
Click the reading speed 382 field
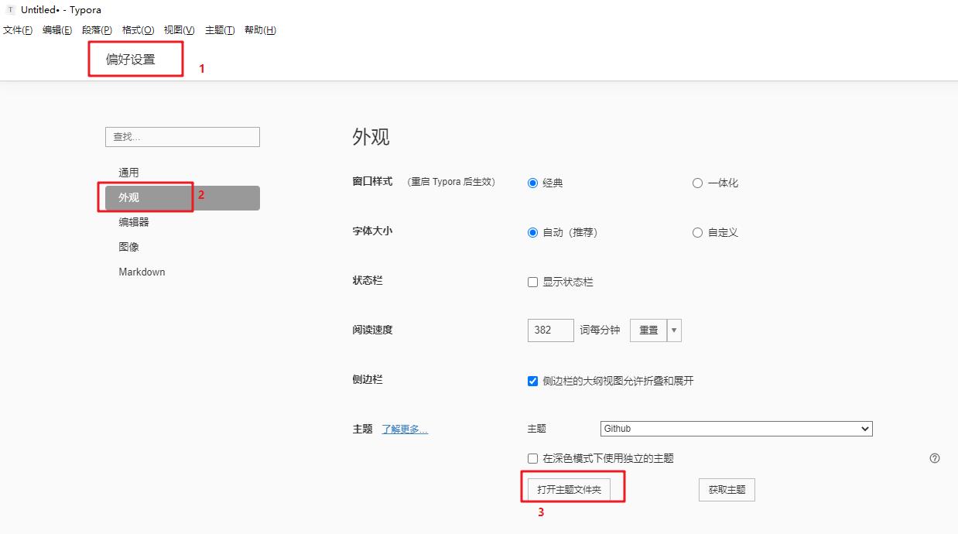click(x=550, y=330)
